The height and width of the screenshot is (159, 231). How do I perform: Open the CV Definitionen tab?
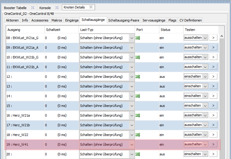[190, 20]
